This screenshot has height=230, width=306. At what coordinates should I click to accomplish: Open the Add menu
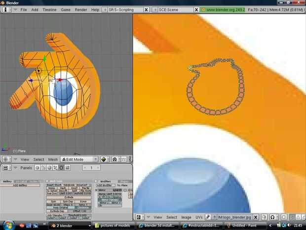[x=35, y=9]
